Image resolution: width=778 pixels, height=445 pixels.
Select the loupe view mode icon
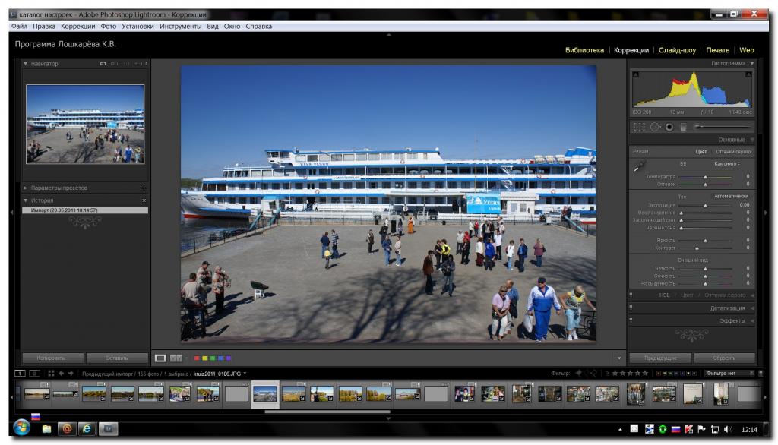[x=160, y=358]
